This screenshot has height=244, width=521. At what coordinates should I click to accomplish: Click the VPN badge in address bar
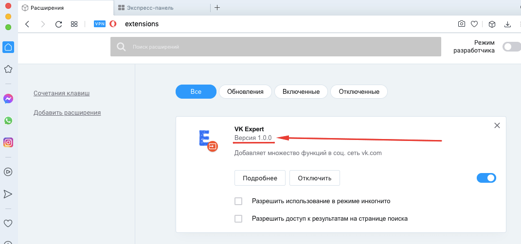pos(99,24)
